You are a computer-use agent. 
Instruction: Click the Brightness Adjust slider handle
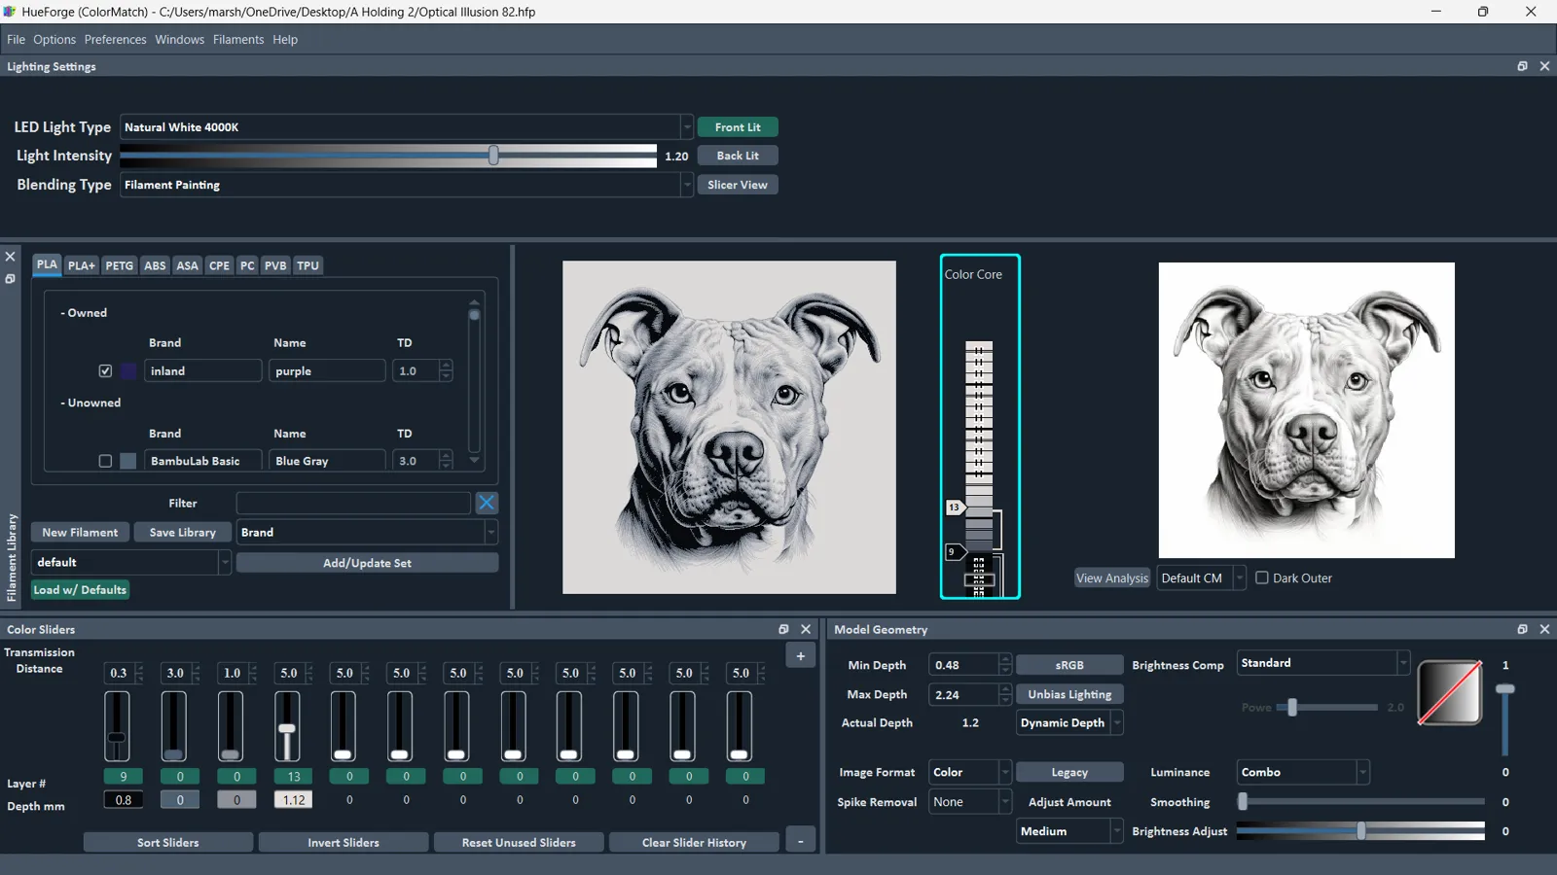(1360, 831)
